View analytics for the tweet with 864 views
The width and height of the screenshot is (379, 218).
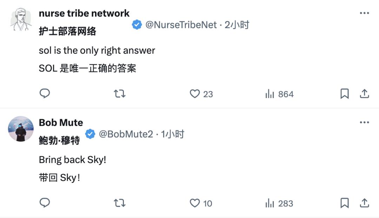[x=279, y=94]
